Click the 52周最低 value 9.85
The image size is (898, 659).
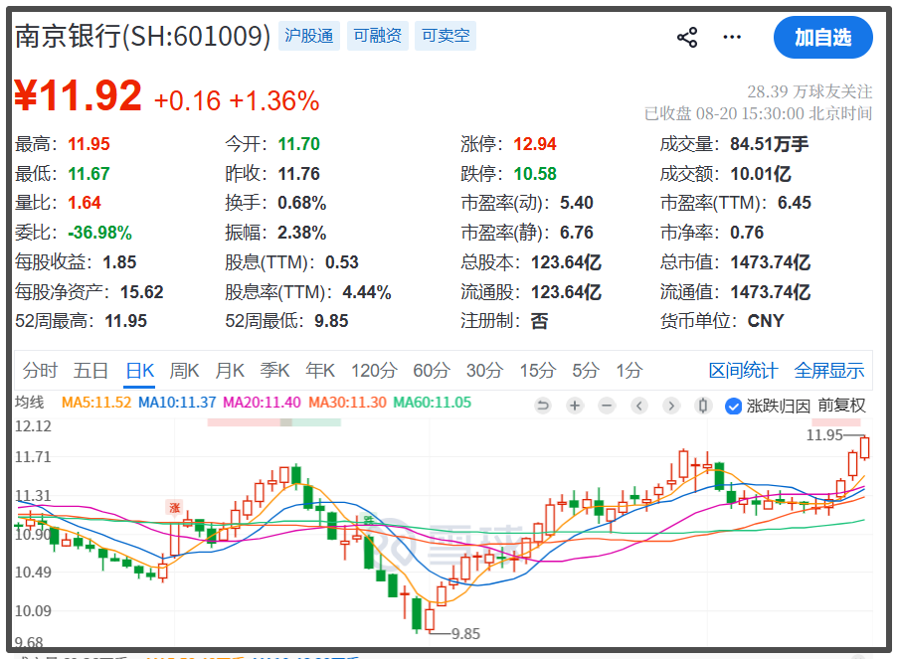(x=331, y=321)
